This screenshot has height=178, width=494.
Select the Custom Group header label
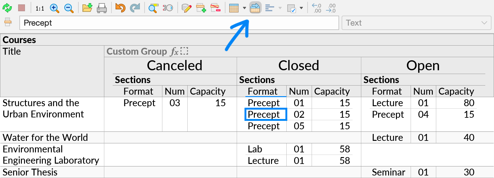pyautogui.click(x=137, y=51)
